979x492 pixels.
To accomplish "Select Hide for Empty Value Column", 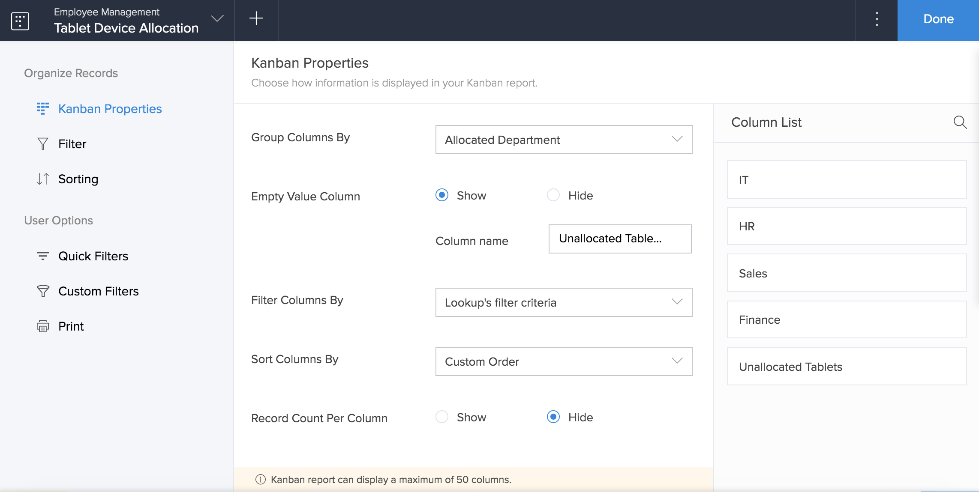I will tap(553, 195).
